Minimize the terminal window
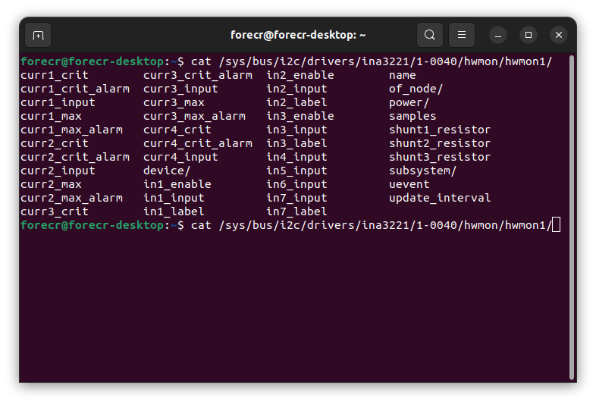This screenshot has height=404, width=596. [498, 35]
